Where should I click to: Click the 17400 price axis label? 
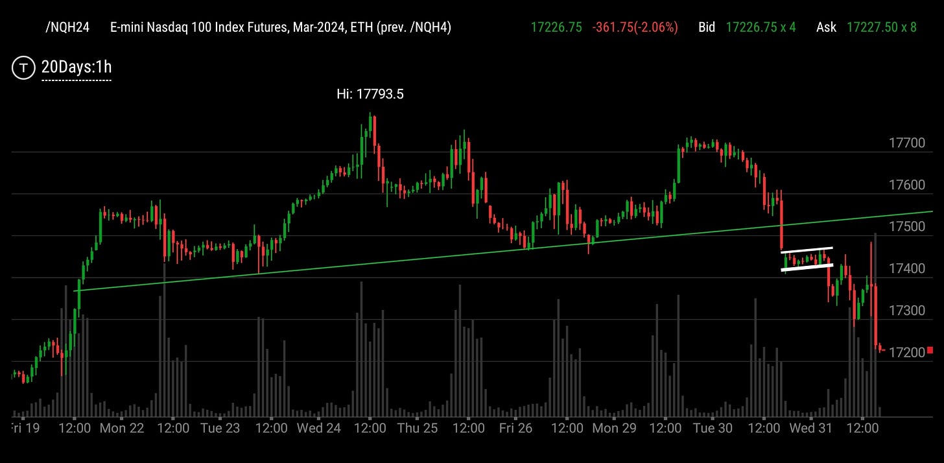pos(907,268)
